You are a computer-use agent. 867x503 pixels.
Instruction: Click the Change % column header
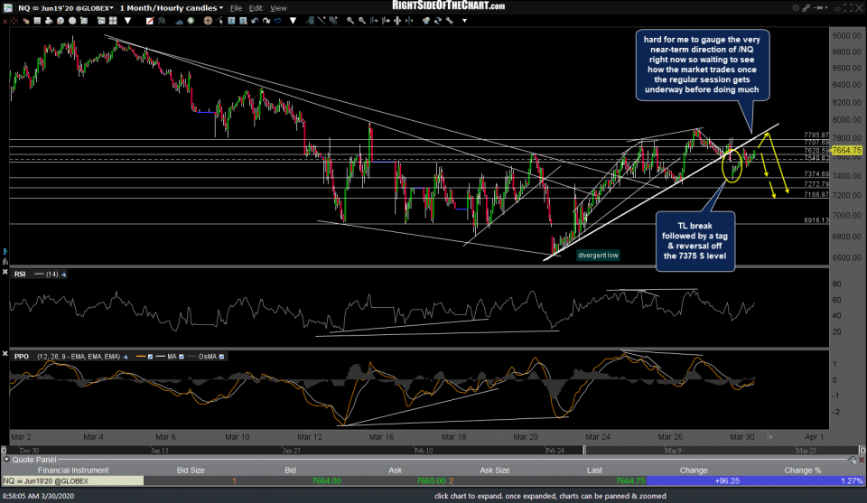803,470
